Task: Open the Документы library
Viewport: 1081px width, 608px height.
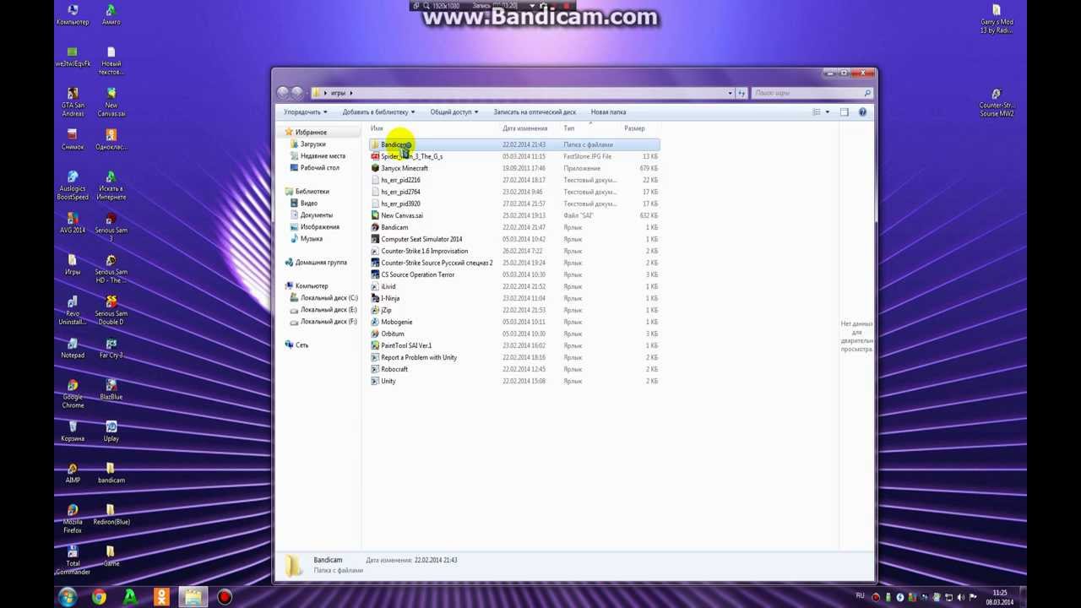Action: 317,215
